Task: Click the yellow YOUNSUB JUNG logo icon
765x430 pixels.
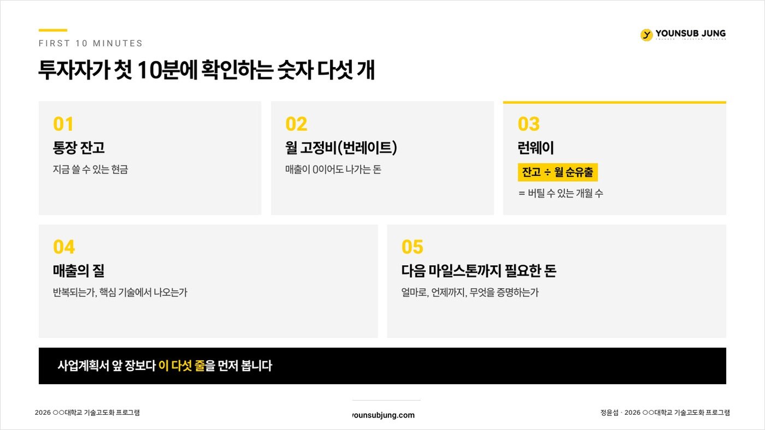Action: (x=646, y=35)
